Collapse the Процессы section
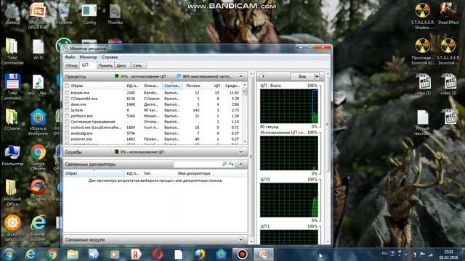The height and width of the screenshot is (261, 465). pos(240,76)
